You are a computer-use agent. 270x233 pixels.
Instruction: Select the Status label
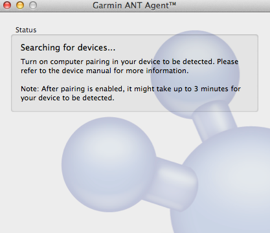(26, 30)
